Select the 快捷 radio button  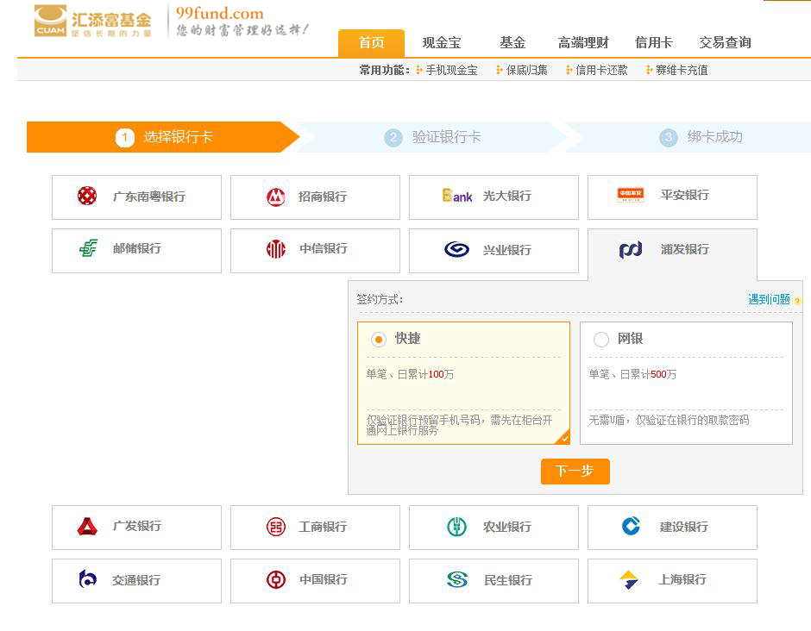378,340
